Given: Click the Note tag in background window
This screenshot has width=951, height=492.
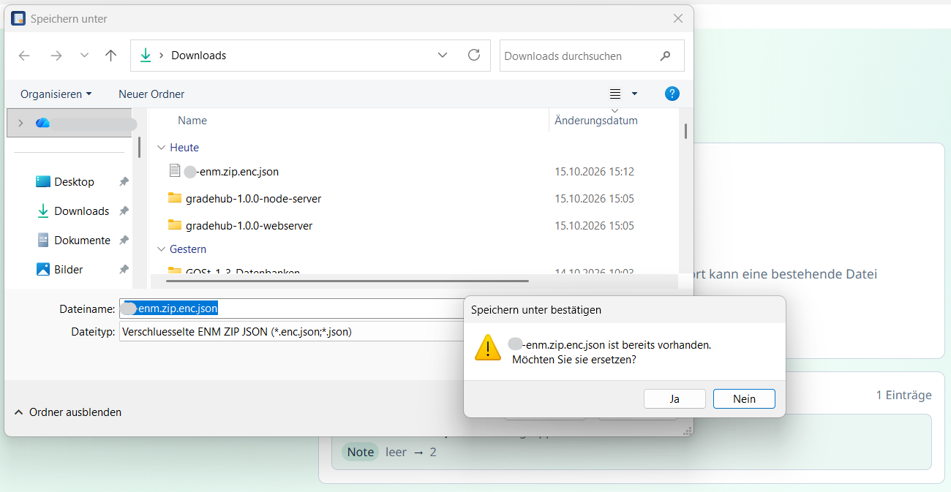Looking at the screenshot, I should (361, 452).
